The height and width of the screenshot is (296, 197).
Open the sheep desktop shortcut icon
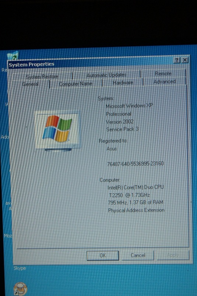pyautogui.click(x=20, y=288)
